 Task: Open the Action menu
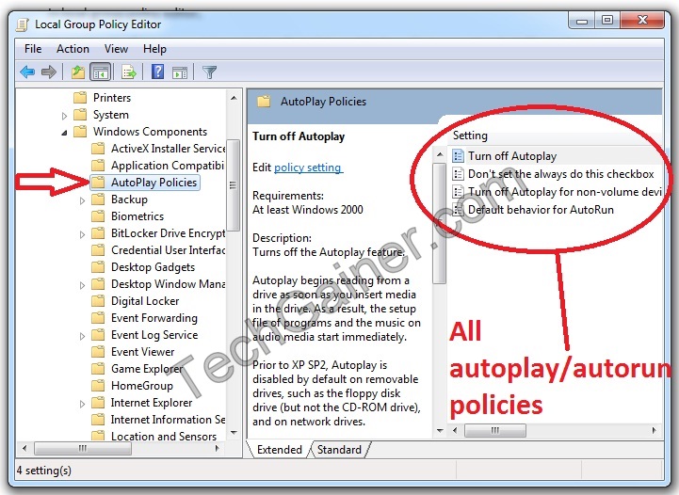(x=73, y=49)
